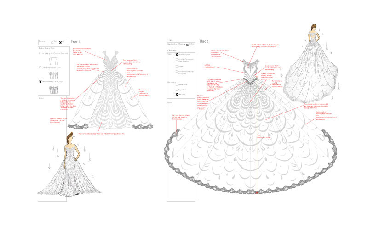Screen dimensions: 368x242
Task: Check the Light Boning option
Action: coord(40,67)
